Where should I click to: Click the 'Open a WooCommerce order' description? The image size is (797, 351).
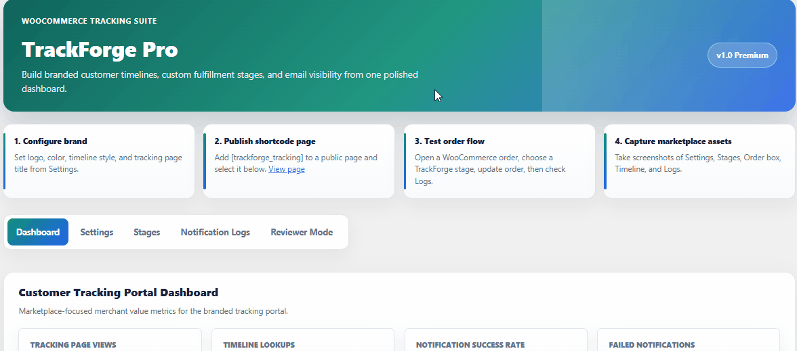click(490, 169)
